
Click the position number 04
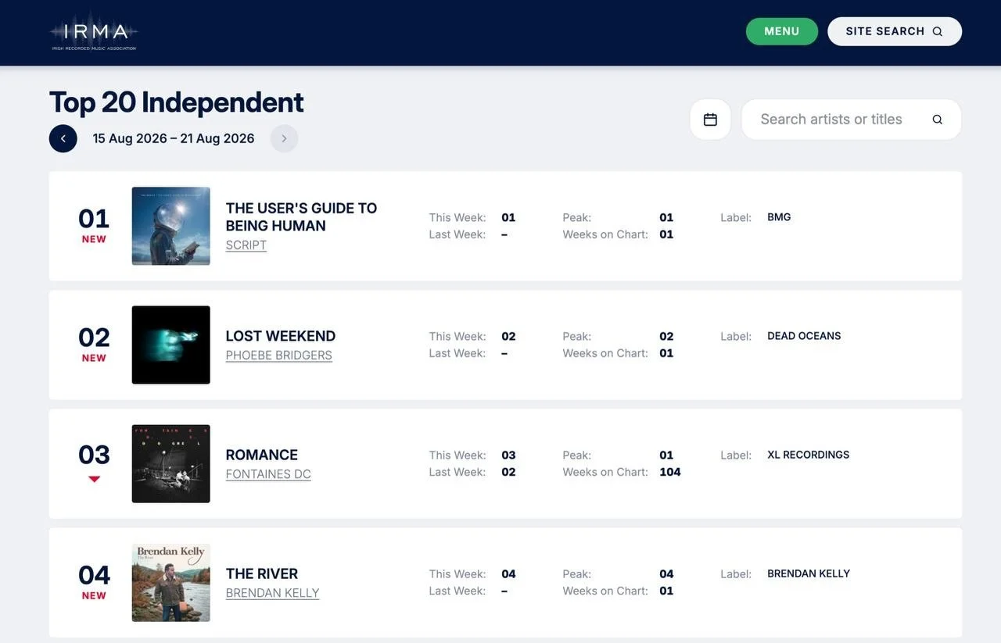click(x=94, y=575)
